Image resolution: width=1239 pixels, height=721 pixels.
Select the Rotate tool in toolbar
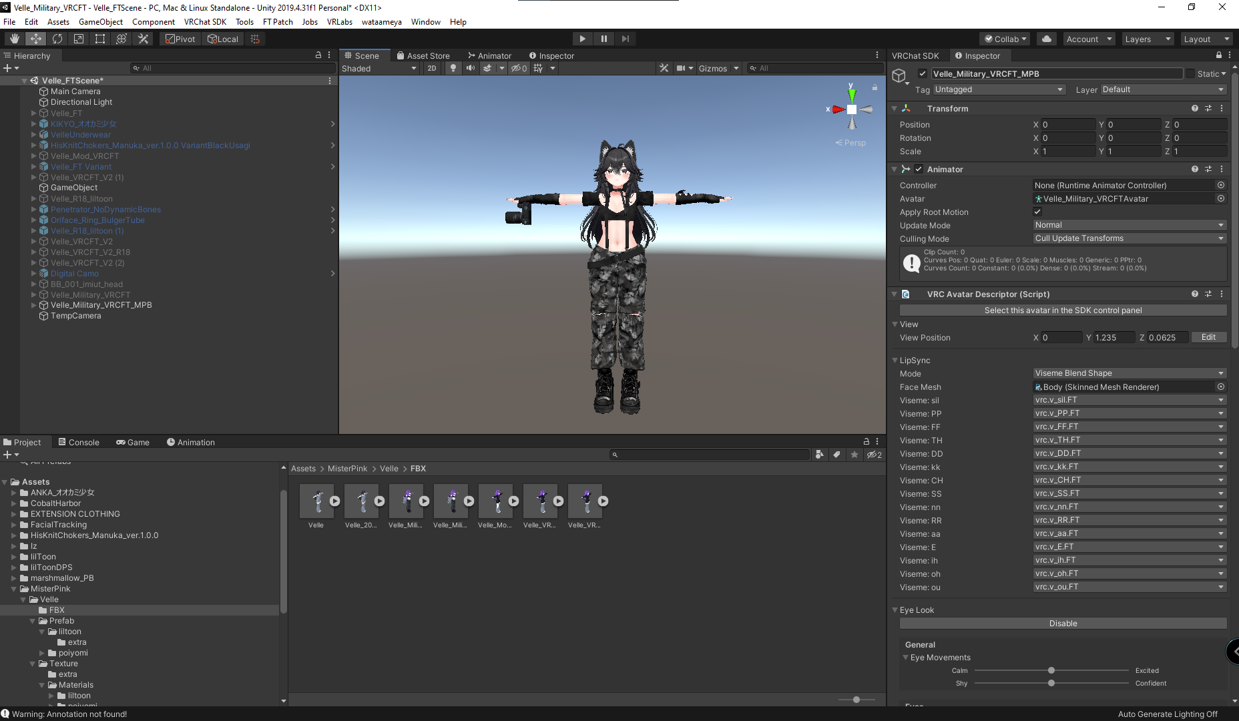click(57, 39)
